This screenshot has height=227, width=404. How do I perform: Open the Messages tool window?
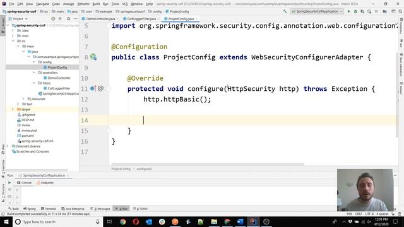coord(100,209)
